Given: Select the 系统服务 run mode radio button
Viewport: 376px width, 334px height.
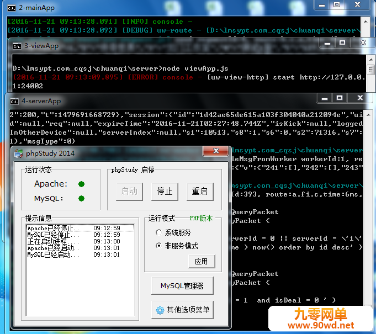Looking at the screenshot, I should 158,232.
